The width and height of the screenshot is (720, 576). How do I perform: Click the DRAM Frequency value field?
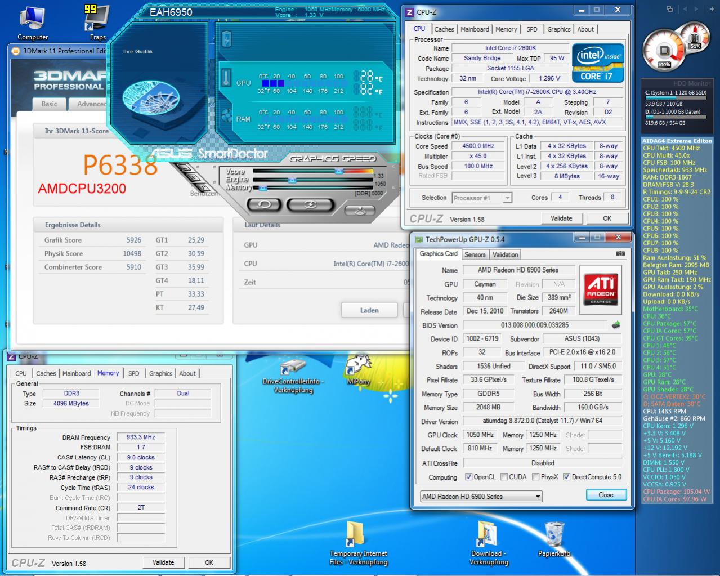click(x=141, y=437)
